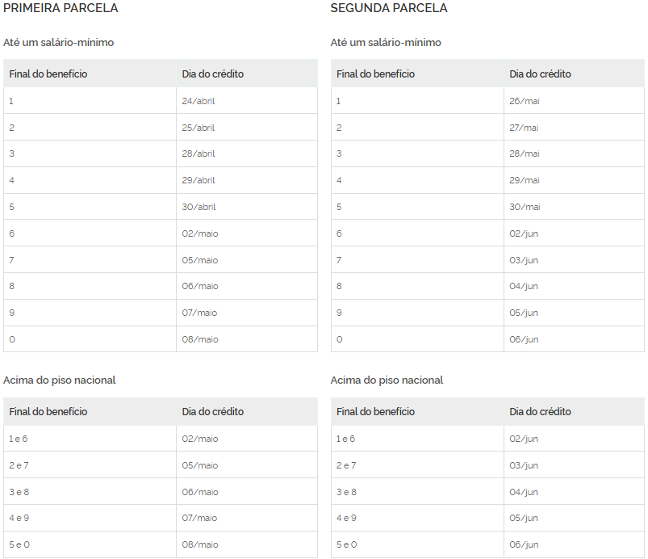Click the "PRIMEIRA PARCELA" heading

coord(61,8)
